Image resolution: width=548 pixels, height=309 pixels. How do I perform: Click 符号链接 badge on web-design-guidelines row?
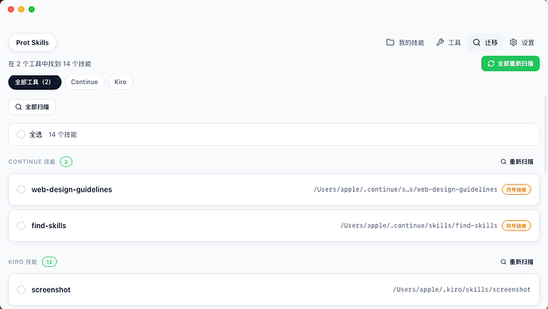coord(516,189)
